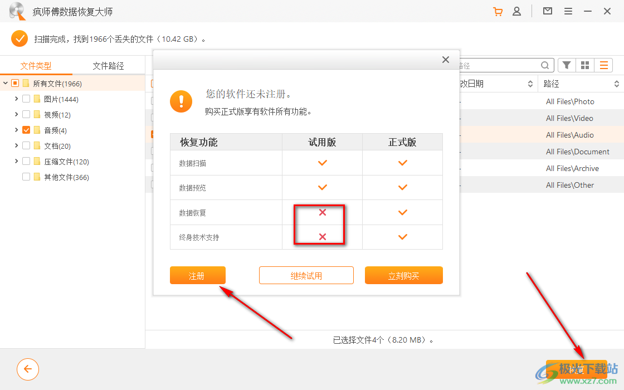Click the back arrow button
The image size is (624, 390).
[28, 369]
